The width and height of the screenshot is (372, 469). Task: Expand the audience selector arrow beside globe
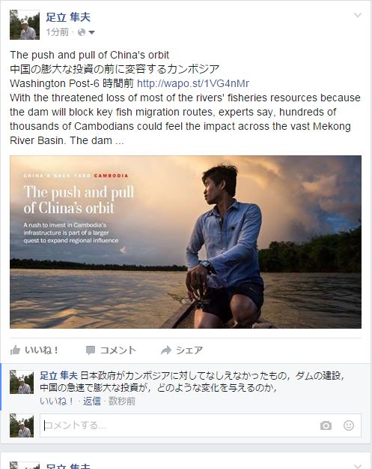pyautogui.click(x=91, y=32)
